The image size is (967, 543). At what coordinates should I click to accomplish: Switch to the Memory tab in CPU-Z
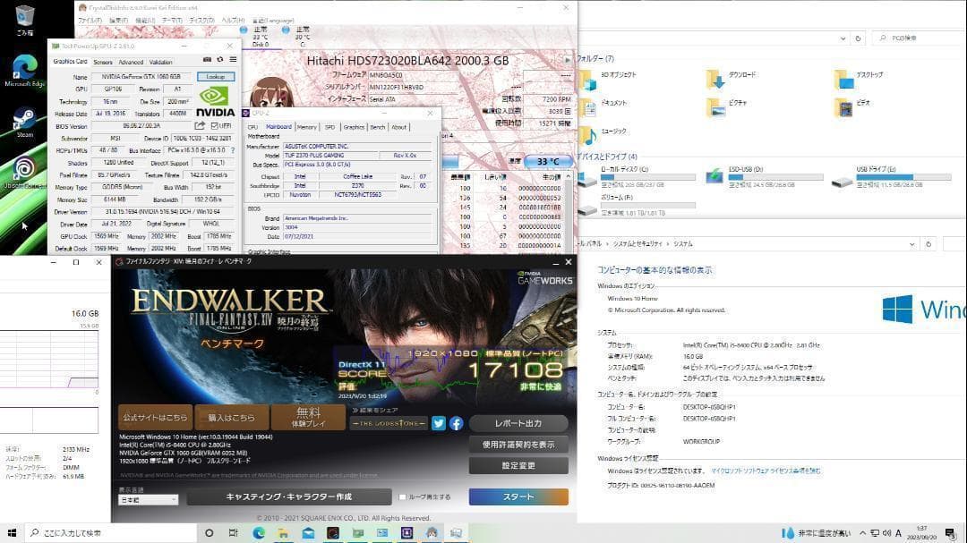click(x=308, y=126)
